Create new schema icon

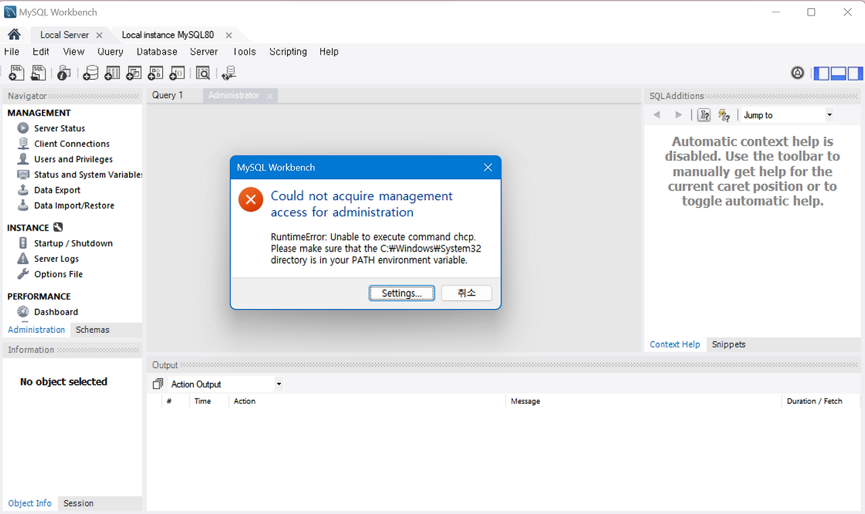tap(90, 73)
